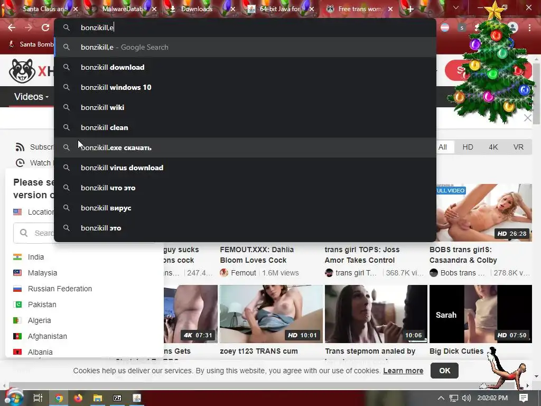Close the MalwareDatabase tab

click(x=155, y=10)
